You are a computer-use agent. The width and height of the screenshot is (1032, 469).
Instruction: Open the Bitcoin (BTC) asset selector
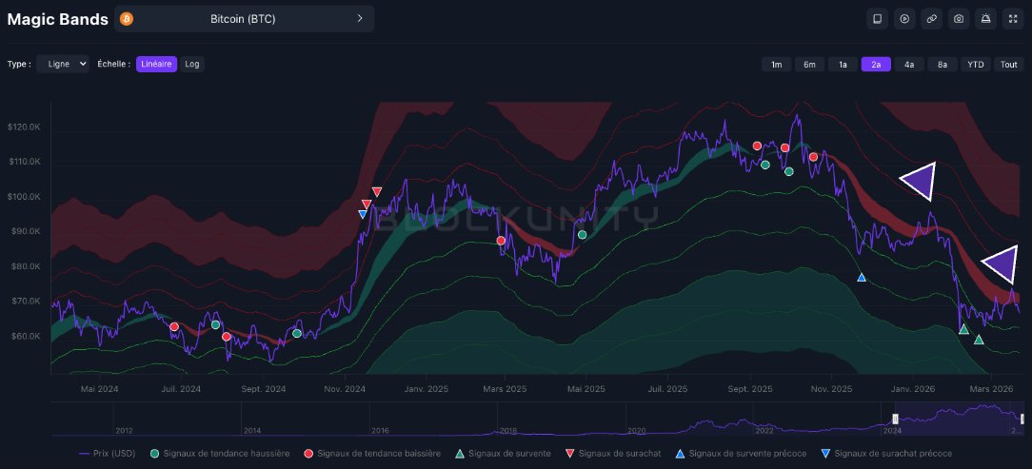tap(244, 19)
